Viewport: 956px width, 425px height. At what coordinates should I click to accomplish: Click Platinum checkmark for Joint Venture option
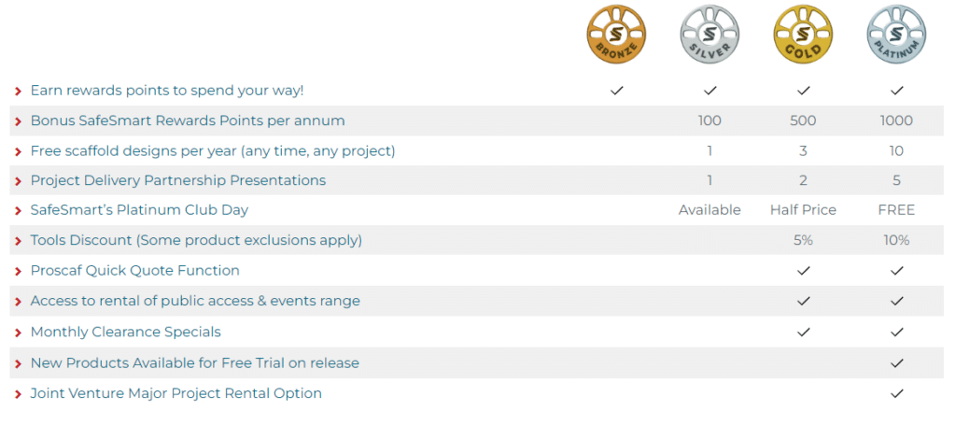point(896,394)
